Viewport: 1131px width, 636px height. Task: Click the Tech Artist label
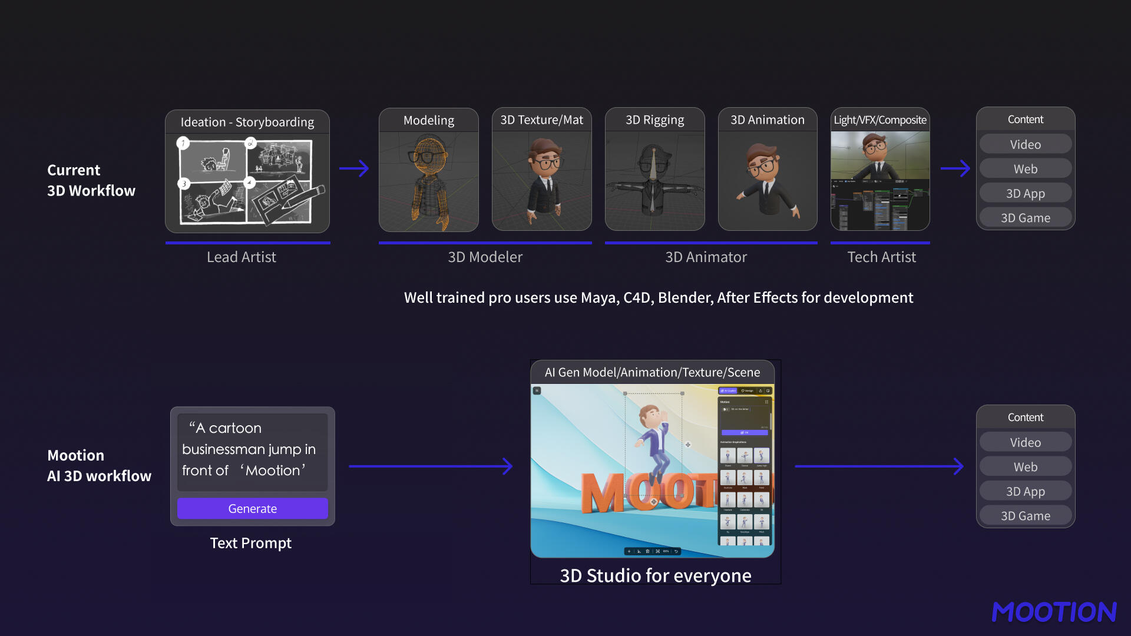[x=881, y=257]
